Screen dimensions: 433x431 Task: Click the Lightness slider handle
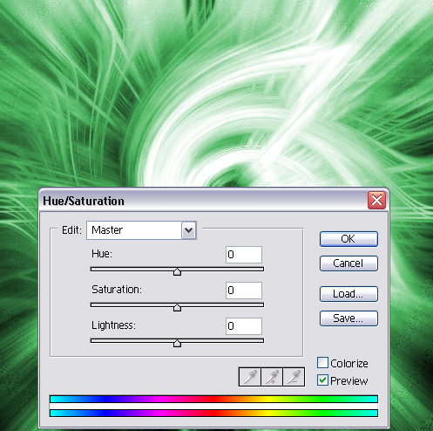pyautogui.click(x=177, y=343)
